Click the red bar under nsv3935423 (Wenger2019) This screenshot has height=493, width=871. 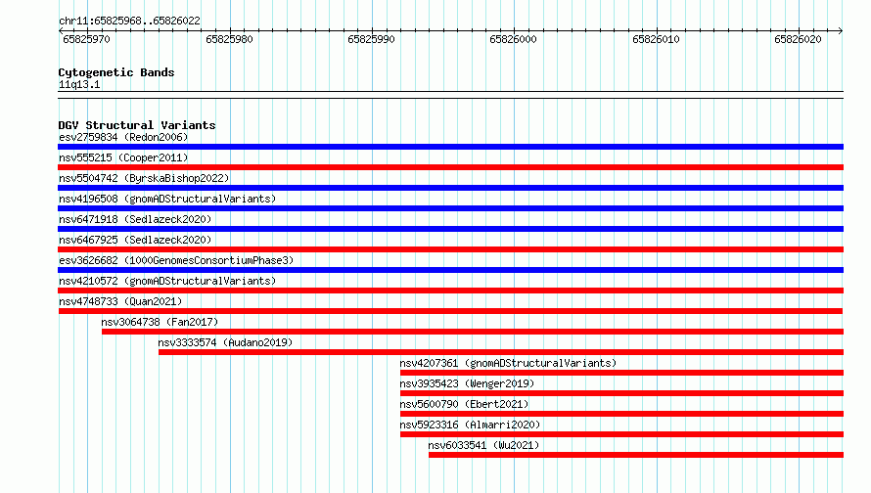click(621, 393)
